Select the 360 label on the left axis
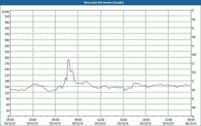 pyautogui.click(x=7, y=46)
